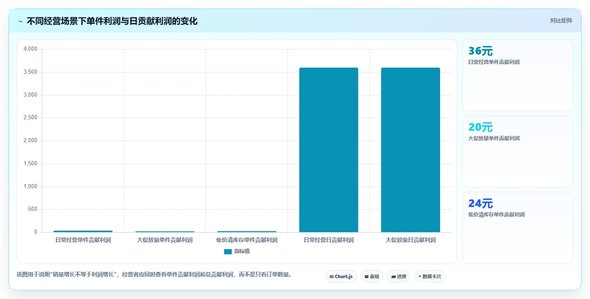The width and height of the screenshot is (590, 299).
Task: Click x-axis label 大促放量单件贡献利润
Action: tap(165, 240)
